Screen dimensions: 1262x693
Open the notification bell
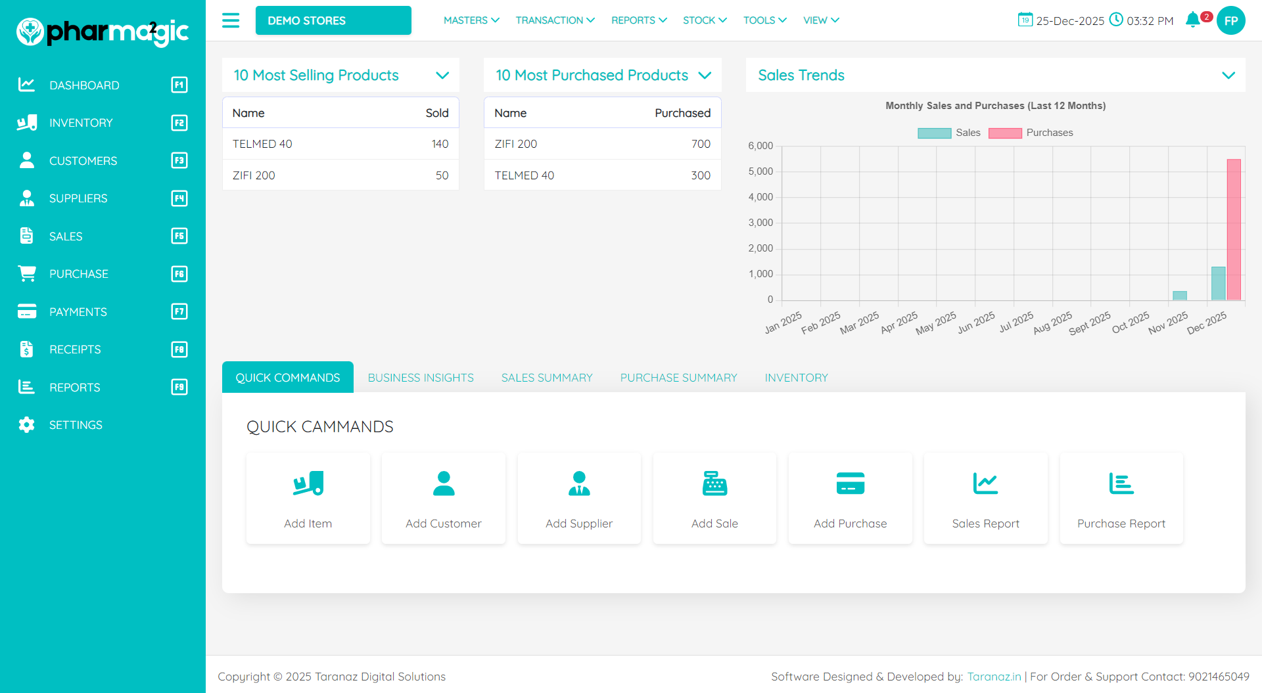point(1193,20)
